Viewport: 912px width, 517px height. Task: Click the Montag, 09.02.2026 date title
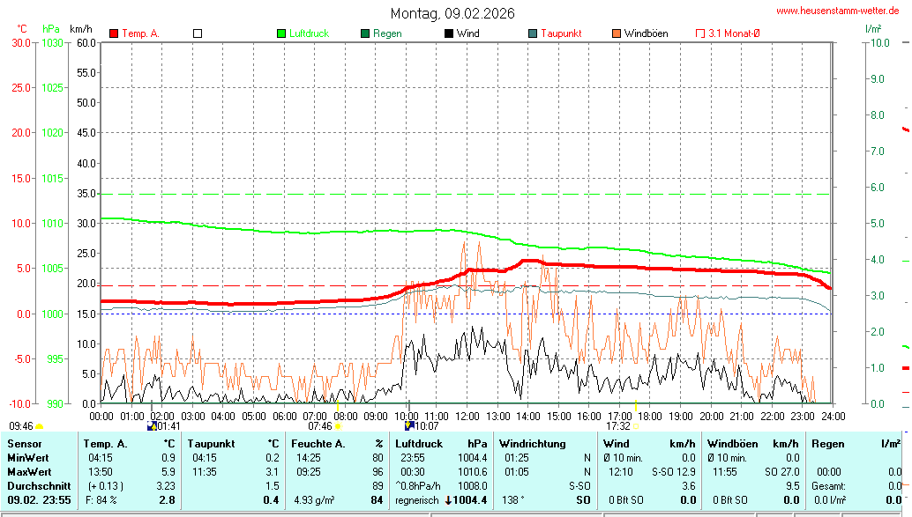(453, 13)
